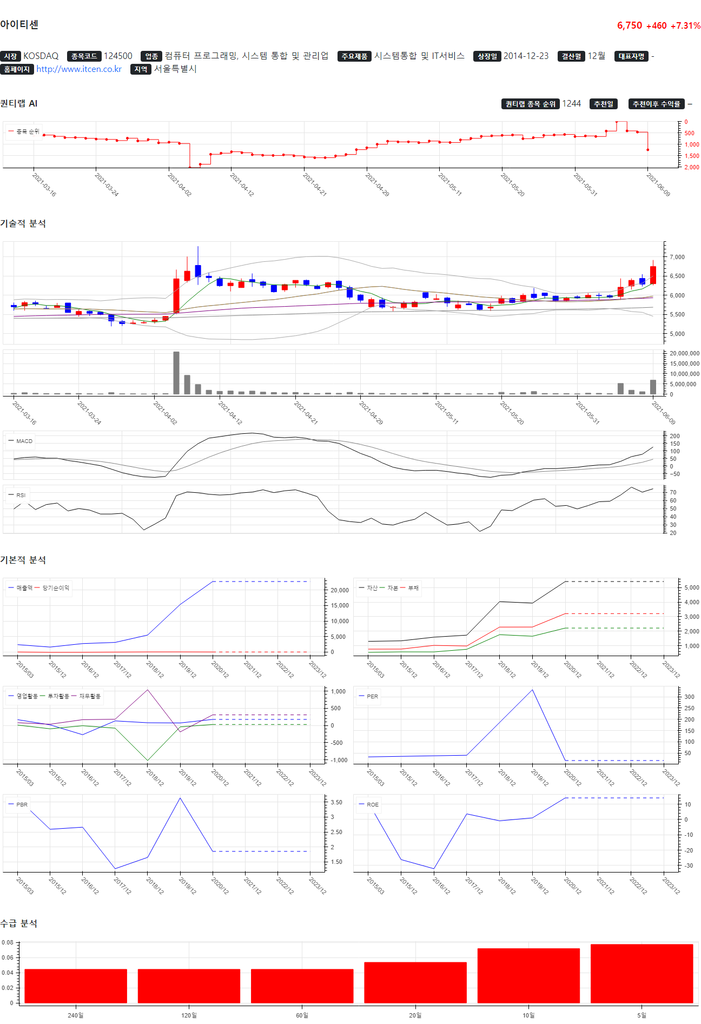Click the ROE legend entry
Screen dimensions: 701x1024
click(368, 804)
